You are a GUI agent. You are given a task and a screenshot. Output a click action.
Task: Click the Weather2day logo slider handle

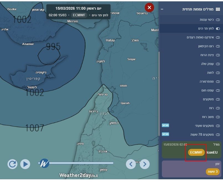(44, 163)
